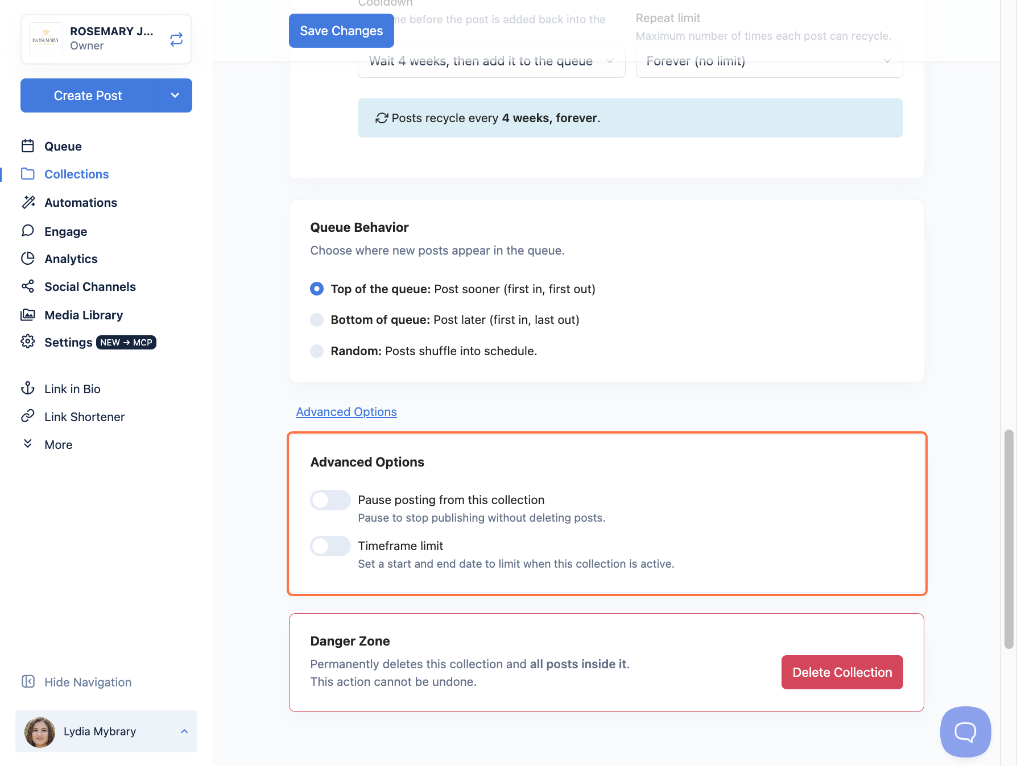Open the Create Post dropdown arrow
The height and width of the screenshot is (766, 1017).
pos(174,95)
